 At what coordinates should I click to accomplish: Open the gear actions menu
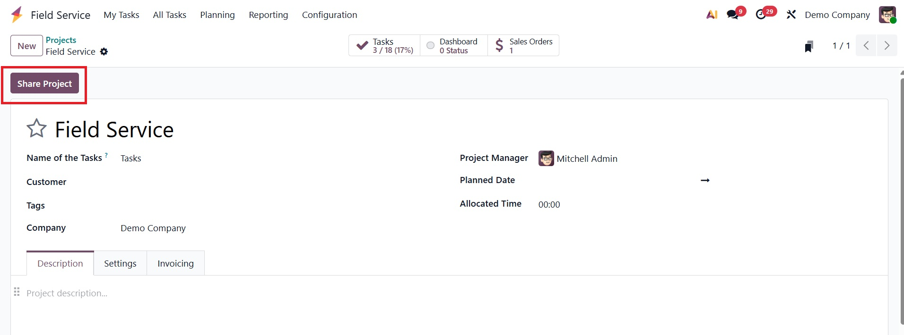tap(104, 51)
